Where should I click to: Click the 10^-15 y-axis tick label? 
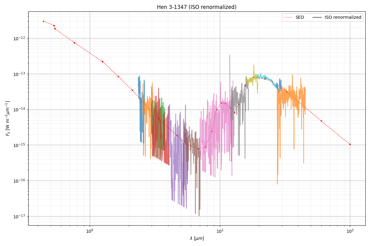(x=19, y=145)
